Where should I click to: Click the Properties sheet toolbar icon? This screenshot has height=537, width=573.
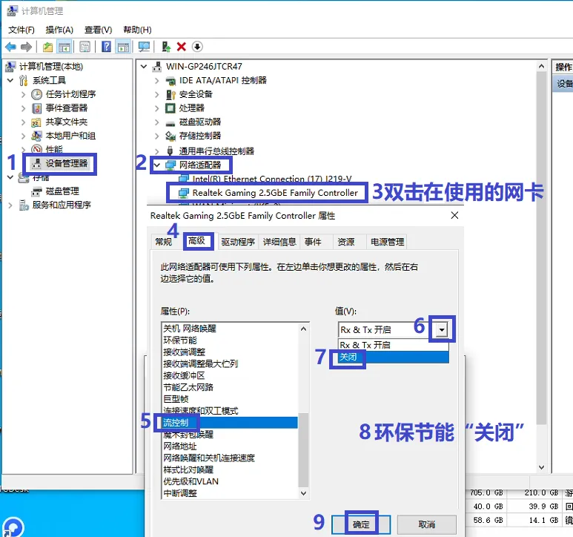[85, 47]
